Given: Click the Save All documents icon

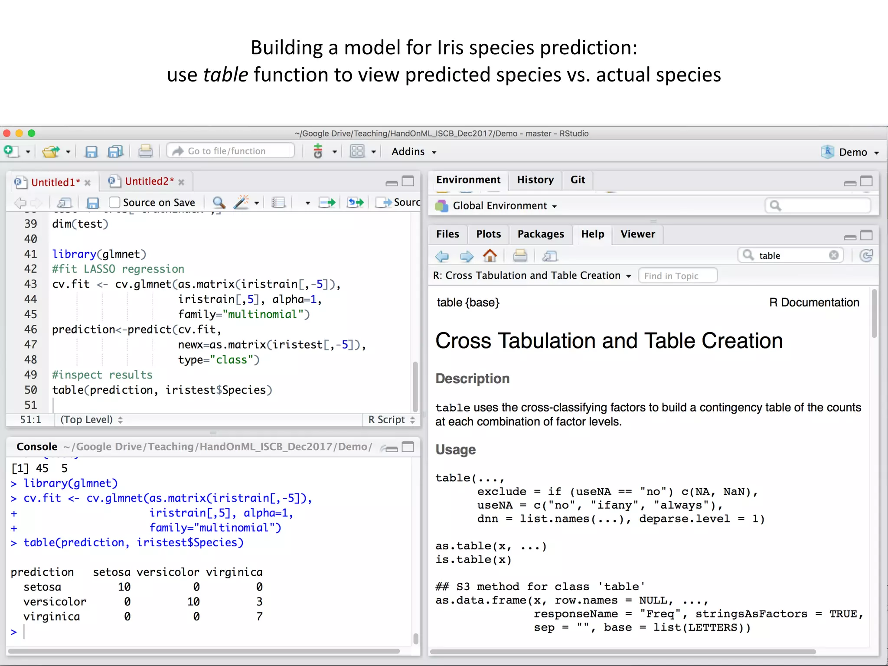Looking at the screenshot, I should click(115, 151).
